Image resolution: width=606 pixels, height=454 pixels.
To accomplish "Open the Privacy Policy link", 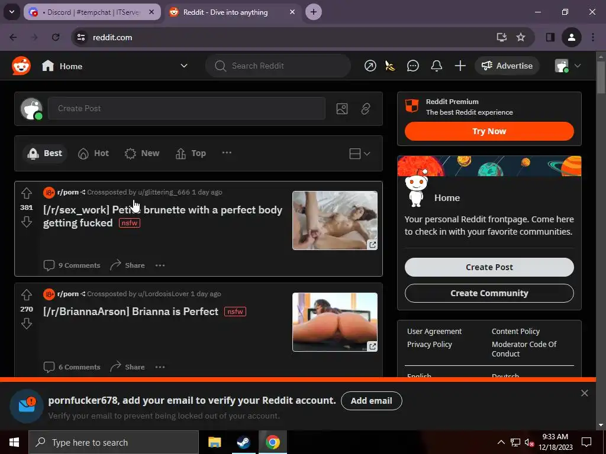I will pos(430,345).
